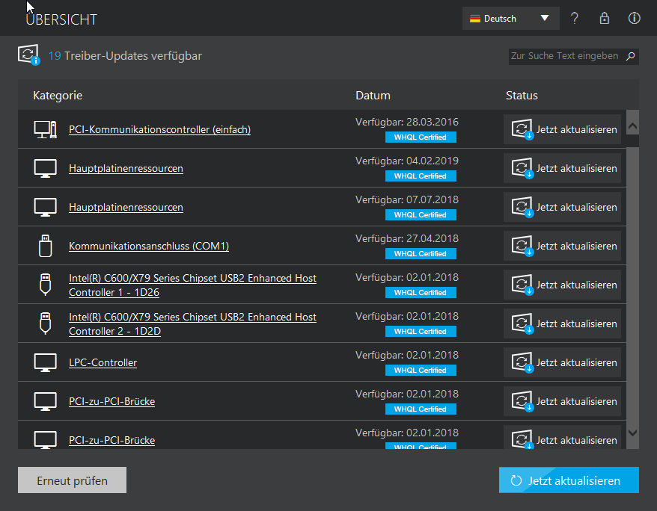Open the LPC-Controller link
The image size is (657, 511).
[103, 363]
